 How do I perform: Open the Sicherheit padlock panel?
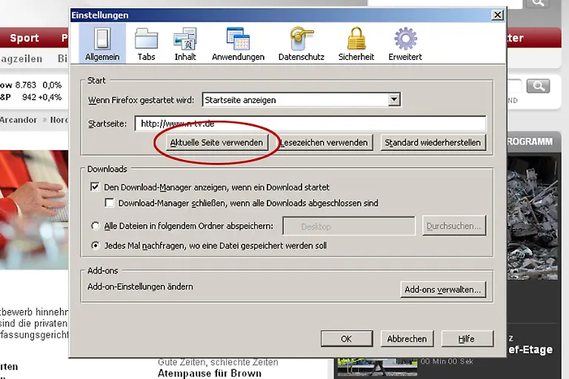(356, 44)
